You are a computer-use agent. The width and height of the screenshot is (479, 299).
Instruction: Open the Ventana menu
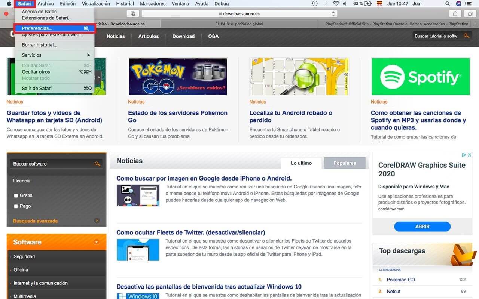tap(180, 4)
